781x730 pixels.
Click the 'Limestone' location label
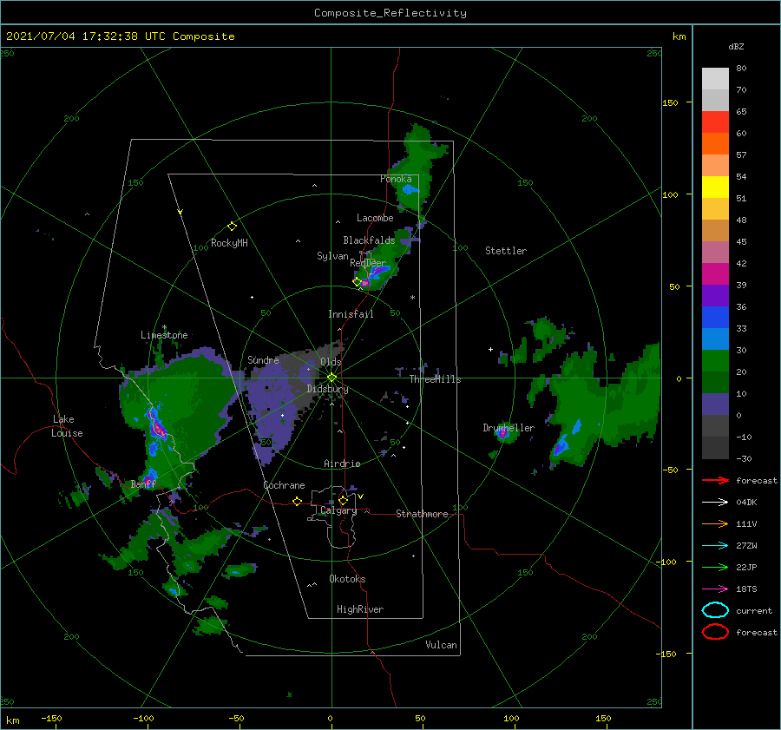[x=164, y=335]
